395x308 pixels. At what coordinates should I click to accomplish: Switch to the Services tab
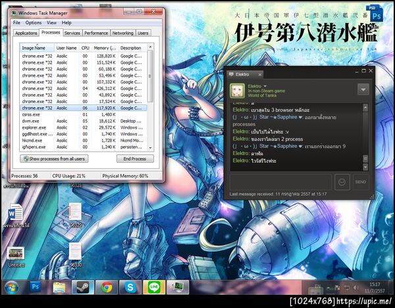(72, 33)
